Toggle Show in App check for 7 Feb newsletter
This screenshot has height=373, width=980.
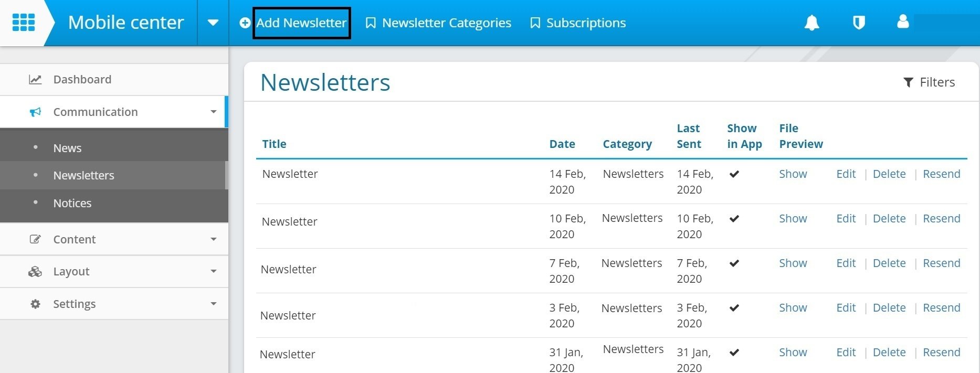tap(734, 263)
